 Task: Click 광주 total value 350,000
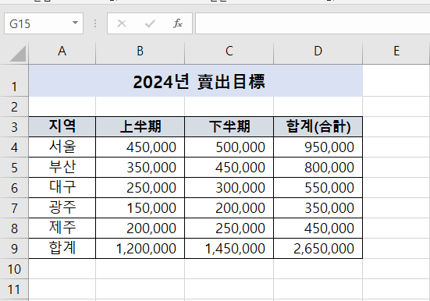pyautogui.click(x=318, y=207)
